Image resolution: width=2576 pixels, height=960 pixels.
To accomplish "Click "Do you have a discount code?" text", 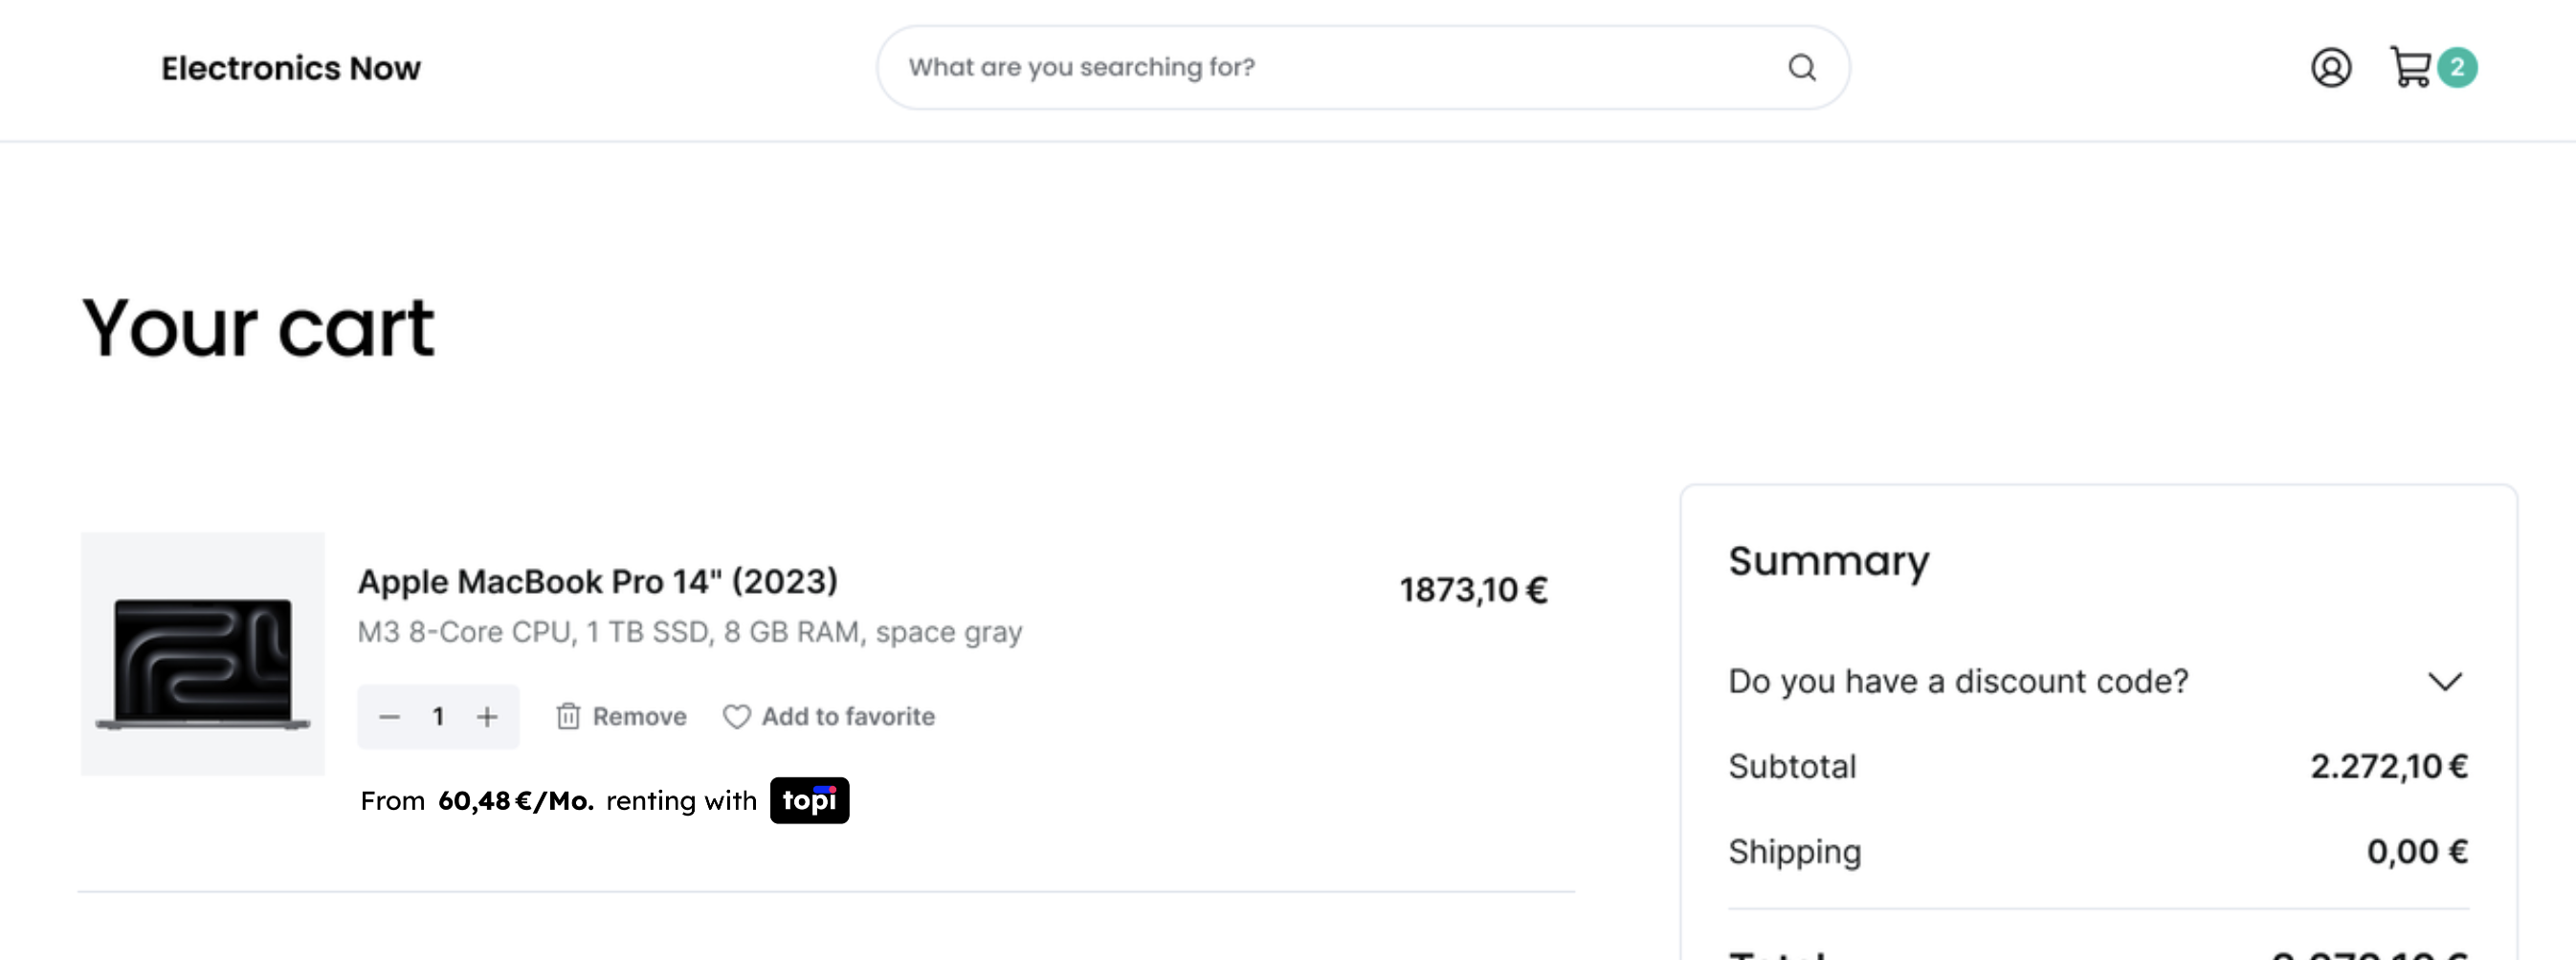I will pyautogui.click(x=1958, y=682).
